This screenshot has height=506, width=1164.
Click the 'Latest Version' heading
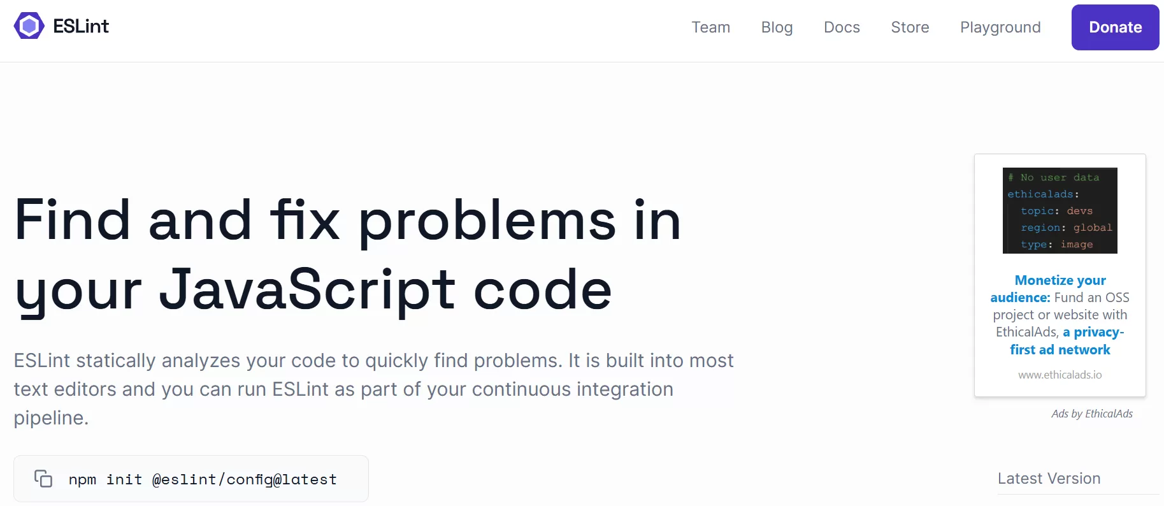(x=1049, y=479)
